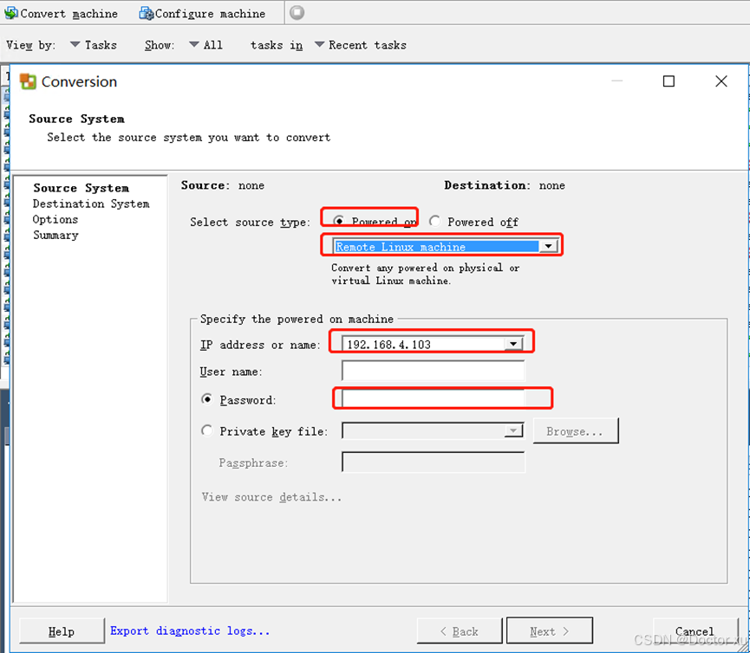The height and width of the screenshot is (653, 750).
Task: Open the Convert machine menu item
Action: click(x=61, y=13)
